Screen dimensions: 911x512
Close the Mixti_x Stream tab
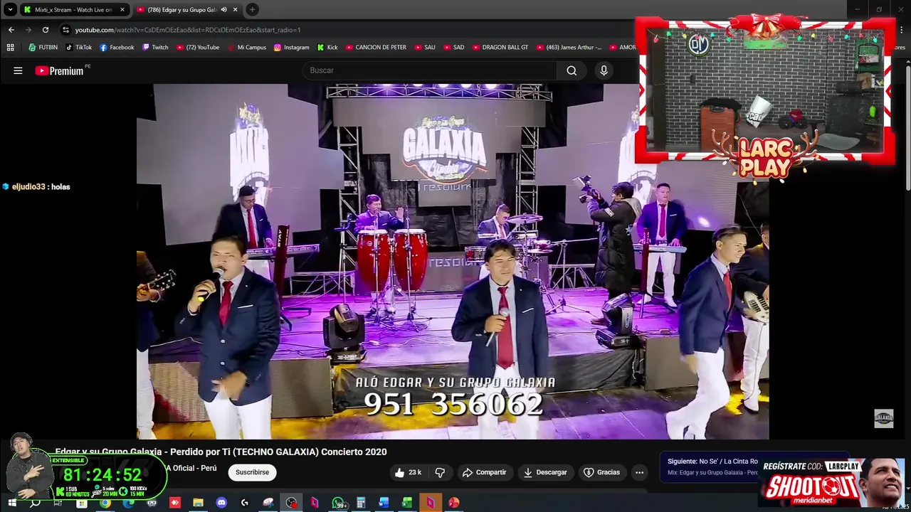click(122, 10)
